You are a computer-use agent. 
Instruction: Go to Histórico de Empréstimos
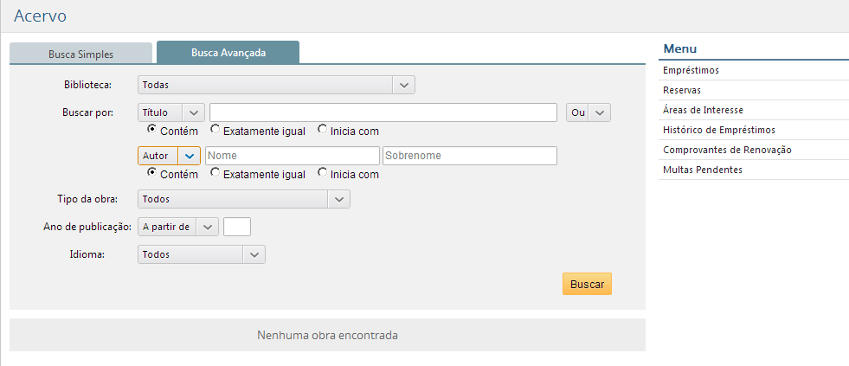coord(718,130)
